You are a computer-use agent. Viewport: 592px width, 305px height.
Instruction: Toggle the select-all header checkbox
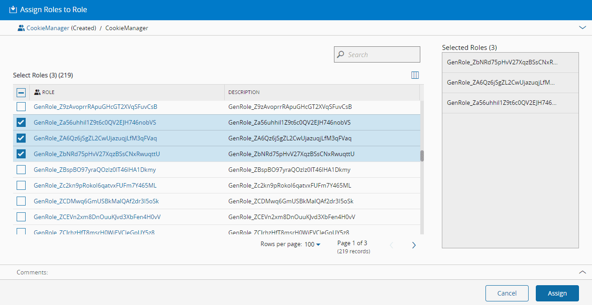coord(21,92)
